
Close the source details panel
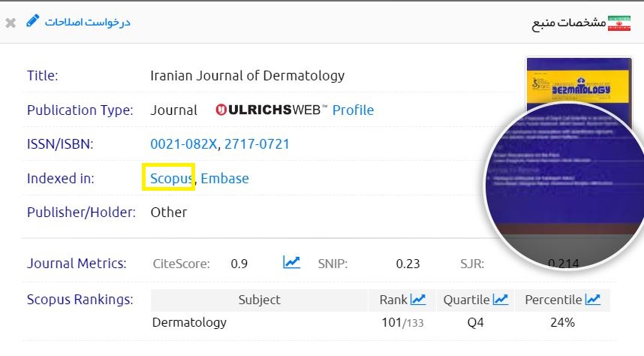[x=10, y=23]
